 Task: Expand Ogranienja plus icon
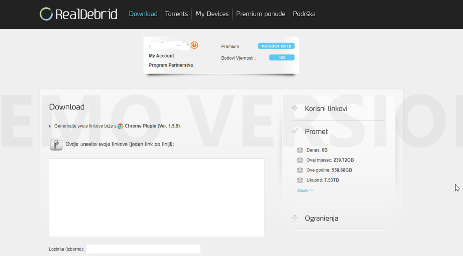(x=295, y=218)
